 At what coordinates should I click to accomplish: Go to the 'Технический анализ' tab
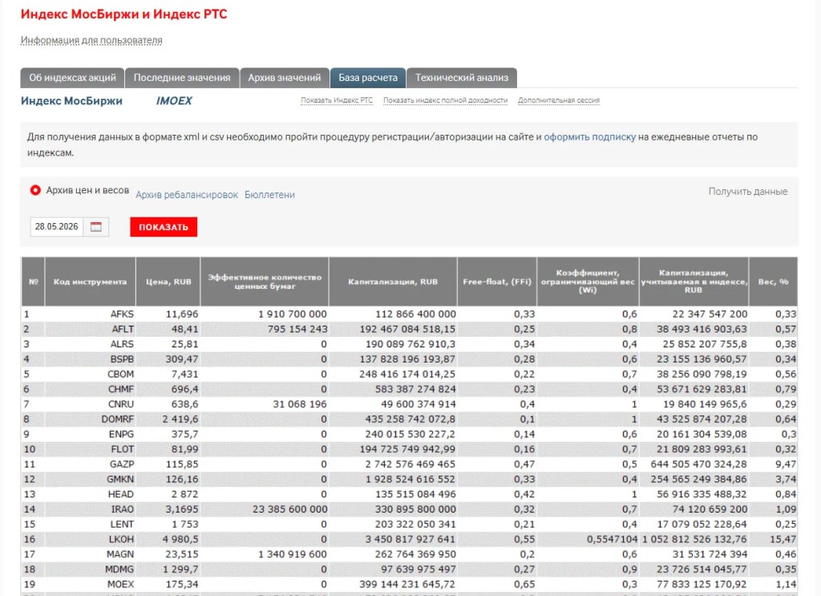click(x=462, y=78)
